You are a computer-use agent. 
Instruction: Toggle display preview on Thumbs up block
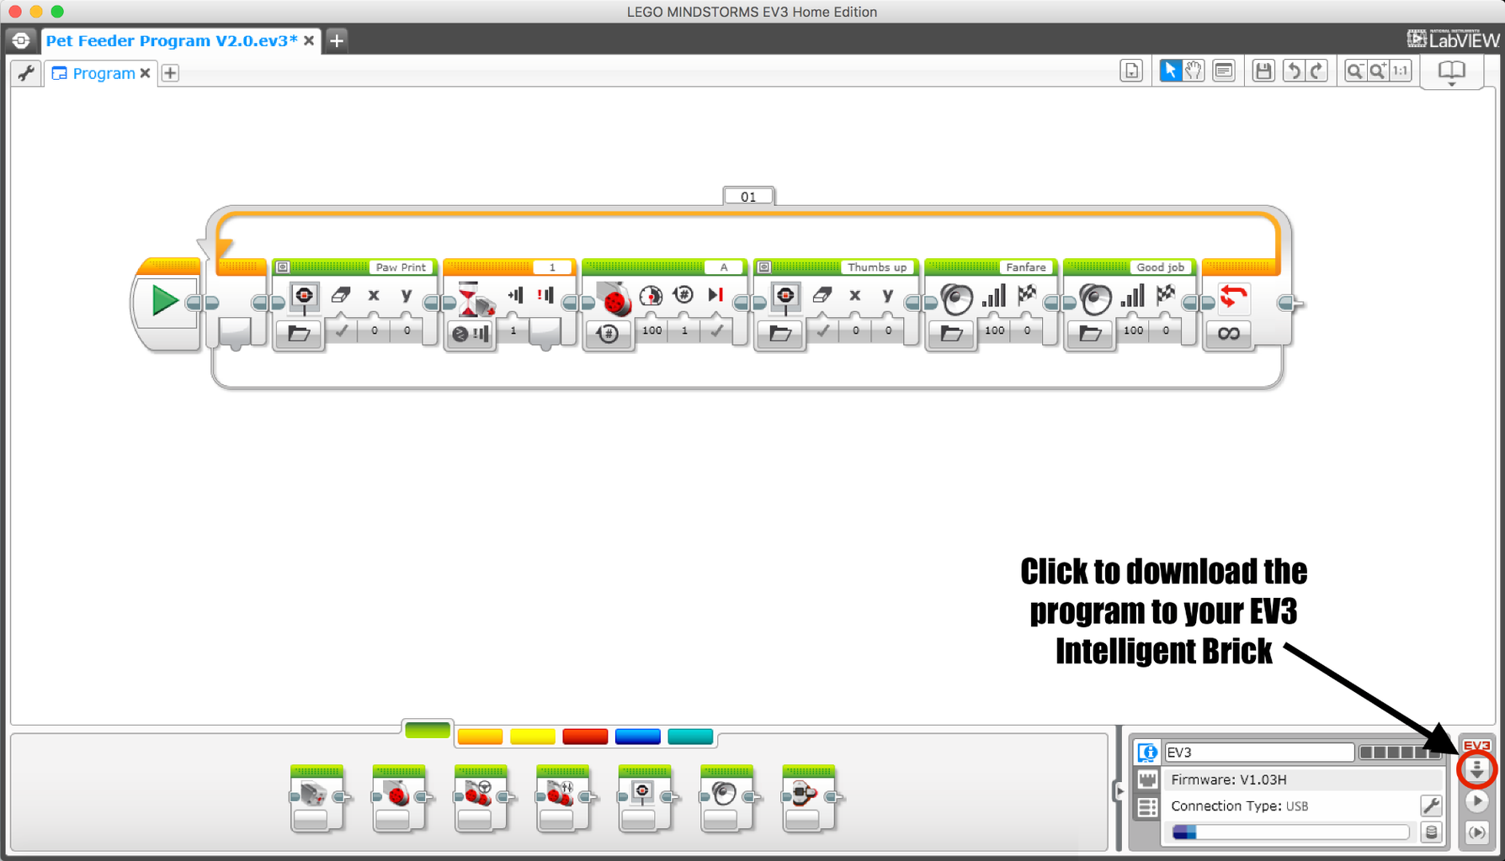(x=764, y=267)
